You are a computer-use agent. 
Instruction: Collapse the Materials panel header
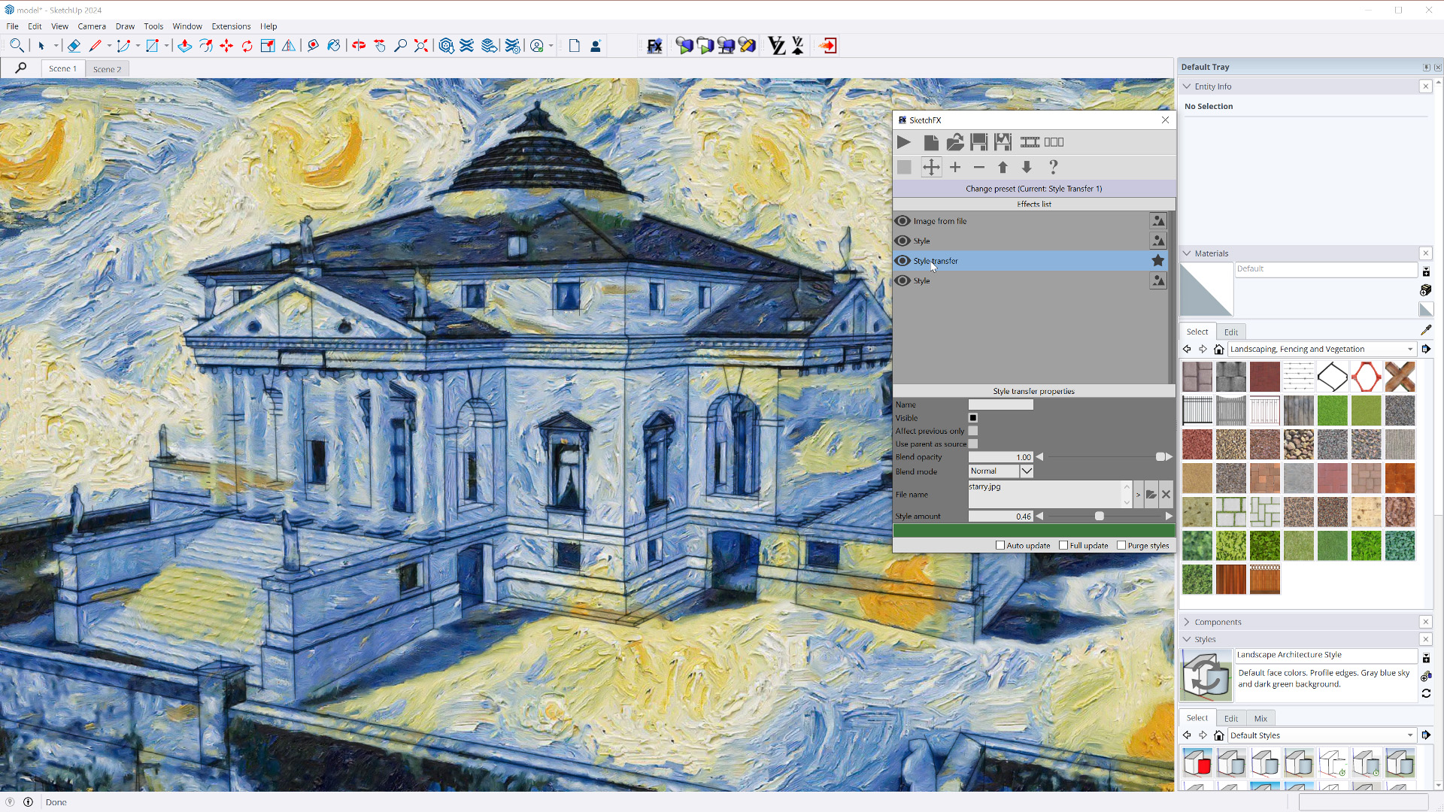click(1188, 253)
